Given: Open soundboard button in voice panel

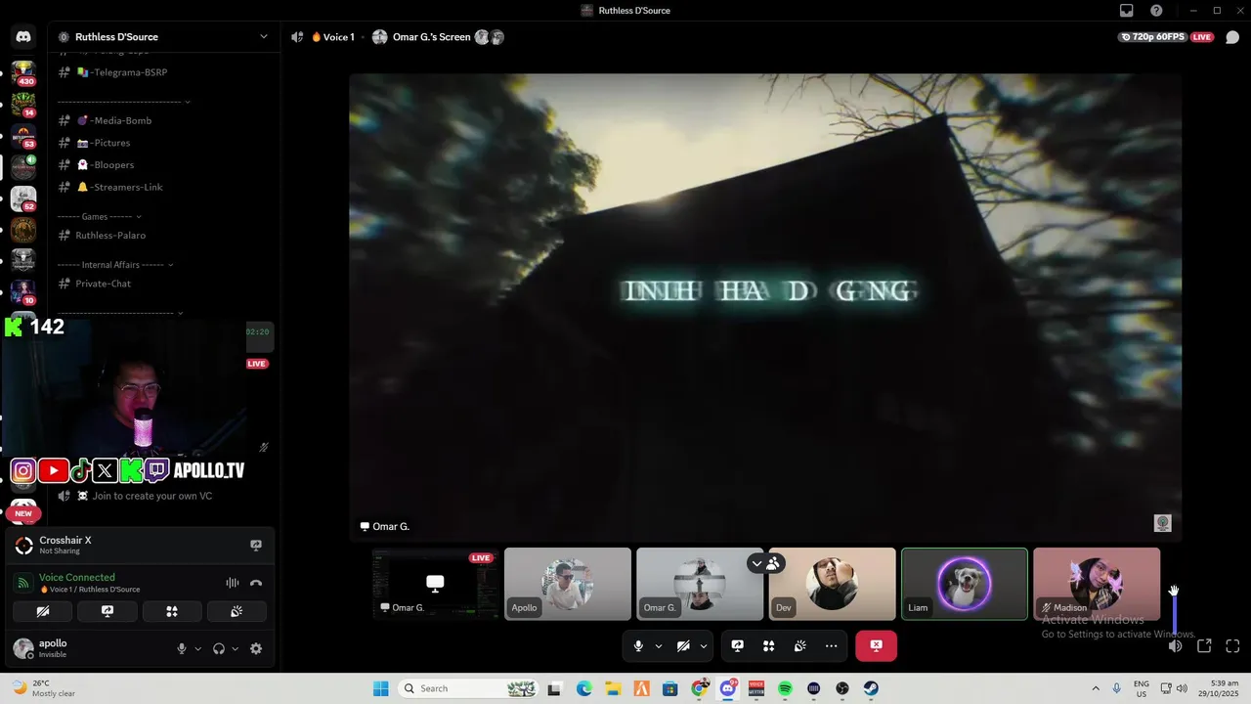Looking at the screenshot, I should coord(237,611).
